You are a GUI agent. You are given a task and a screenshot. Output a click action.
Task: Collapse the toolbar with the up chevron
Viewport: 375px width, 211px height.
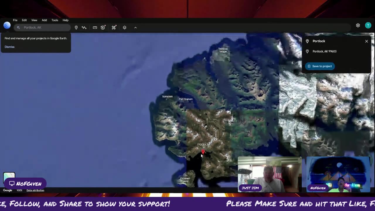click(x=135, y=28)
